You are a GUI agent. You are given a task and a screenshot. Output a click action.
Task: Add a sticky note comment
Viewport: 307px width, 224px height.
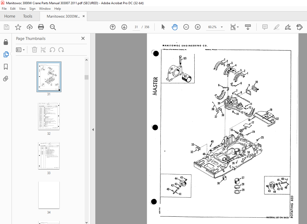coord(265,27)
